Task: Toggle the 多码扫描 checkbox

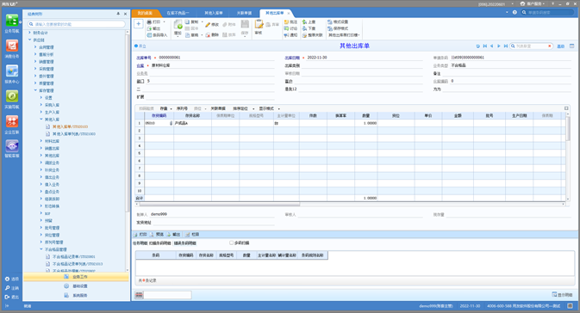Action: [231, 242]
